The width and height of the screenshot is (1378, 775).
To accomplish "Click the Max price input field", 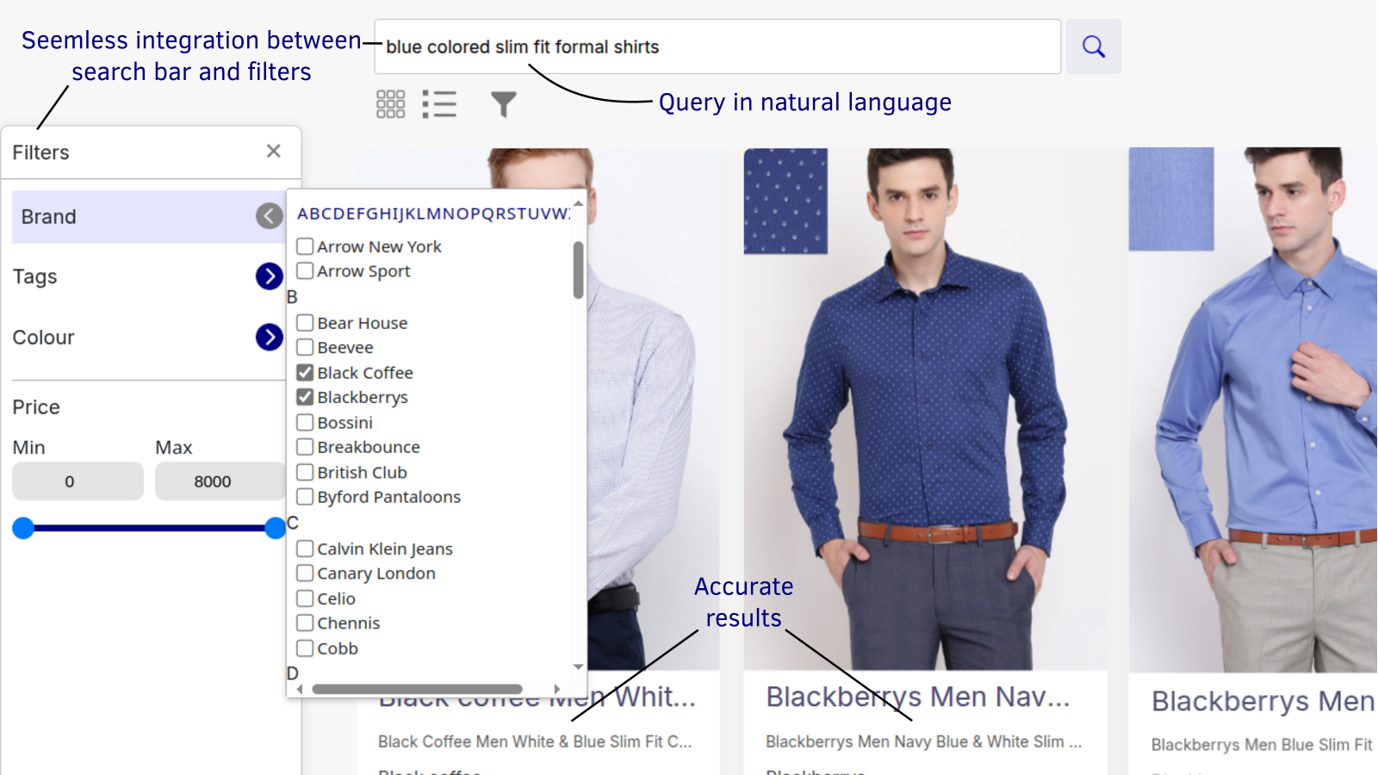I will (x=220, y=481).
